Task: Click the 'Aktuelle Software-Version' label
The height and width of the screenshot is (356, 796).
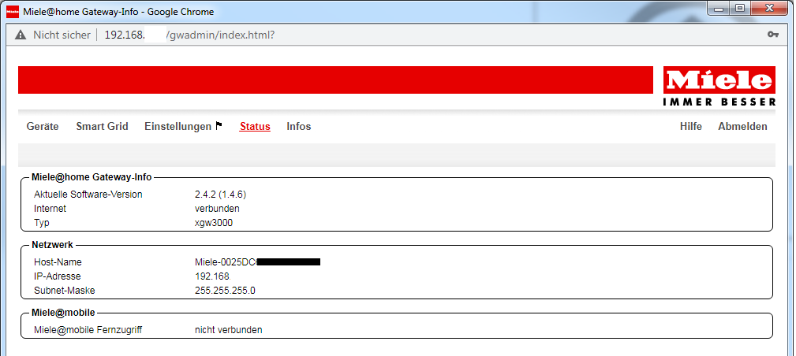Action: coord(88,195)
